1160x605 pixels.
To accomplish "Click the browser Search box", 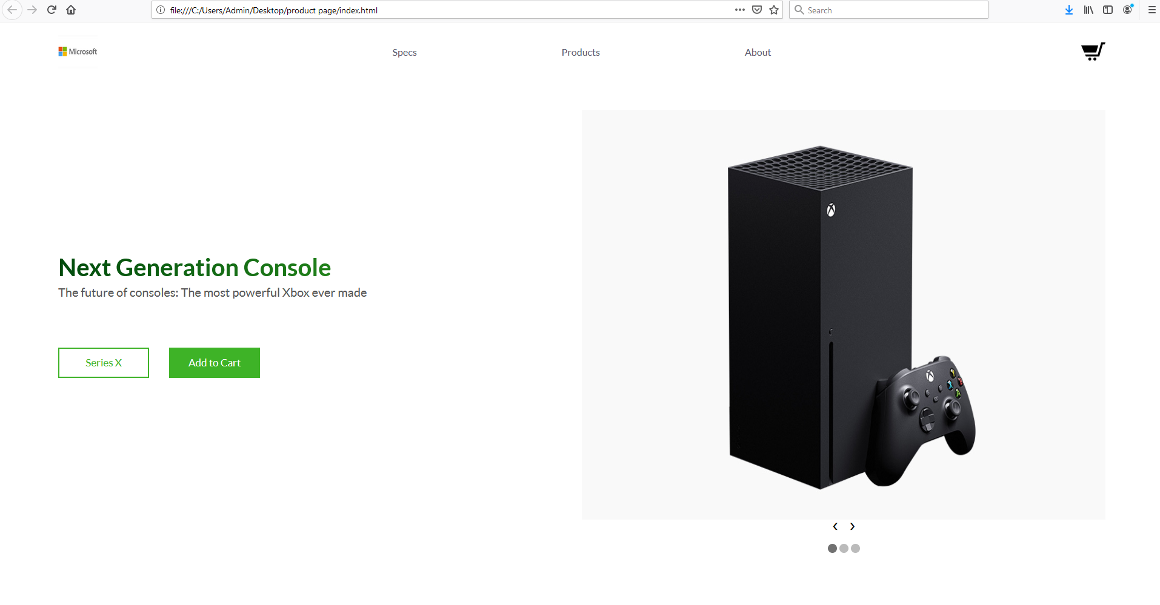I will (888, 10).
